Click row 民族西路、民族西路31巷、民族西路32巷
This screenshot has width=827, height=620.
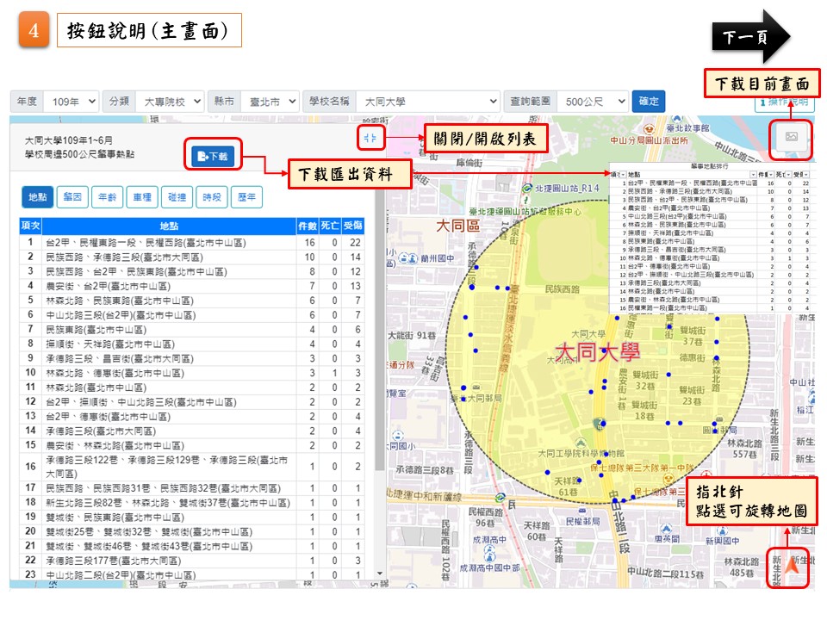(x=192, y=488)
